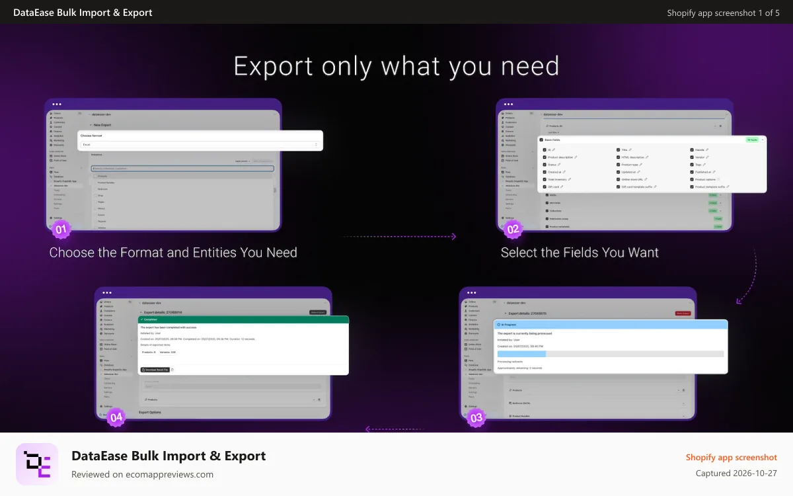Click the pencil icon next to Online store URL
Viewport: 793px width, 496px height.
(646, 179)
